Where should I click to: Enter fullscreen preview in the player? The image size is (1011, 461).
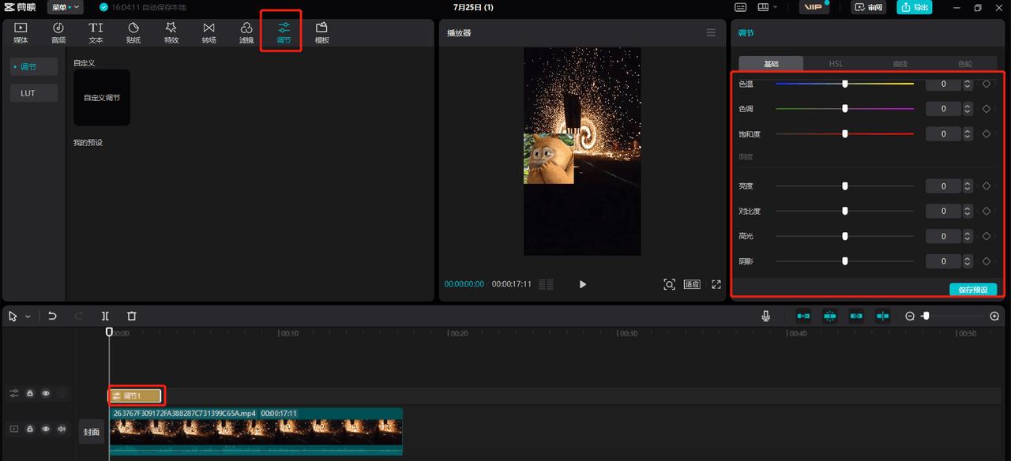[716, 284]
